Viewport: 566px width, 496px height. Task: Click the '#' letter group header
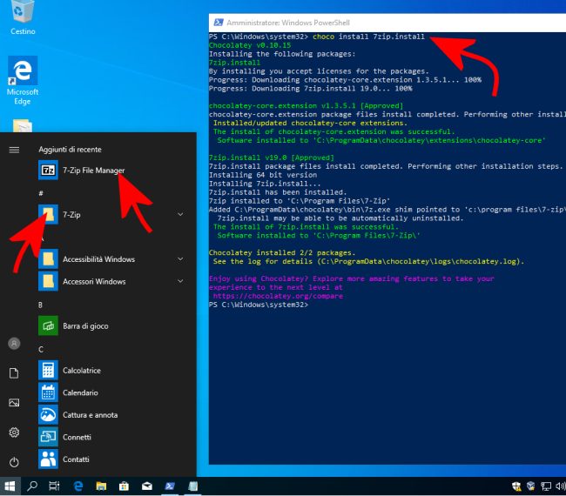[x=41, y=193]
